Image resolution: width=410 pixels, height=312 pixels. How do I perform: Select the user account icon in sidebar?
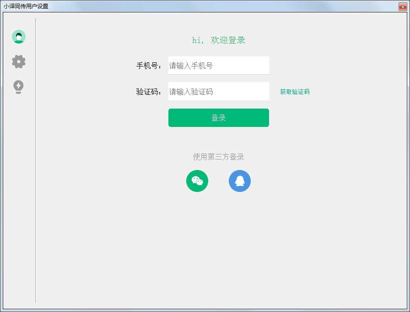coord(18,36)
